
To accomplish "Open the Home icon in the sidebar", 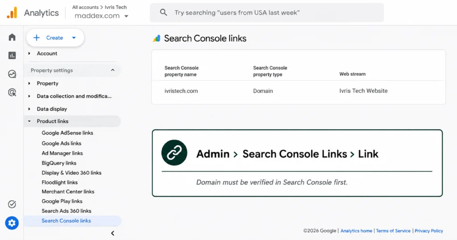I will pos(12,37).
